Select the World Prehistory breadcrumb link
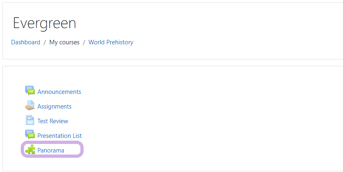The width and height of the screenshot is (343, 172). (x=111, y=42)
